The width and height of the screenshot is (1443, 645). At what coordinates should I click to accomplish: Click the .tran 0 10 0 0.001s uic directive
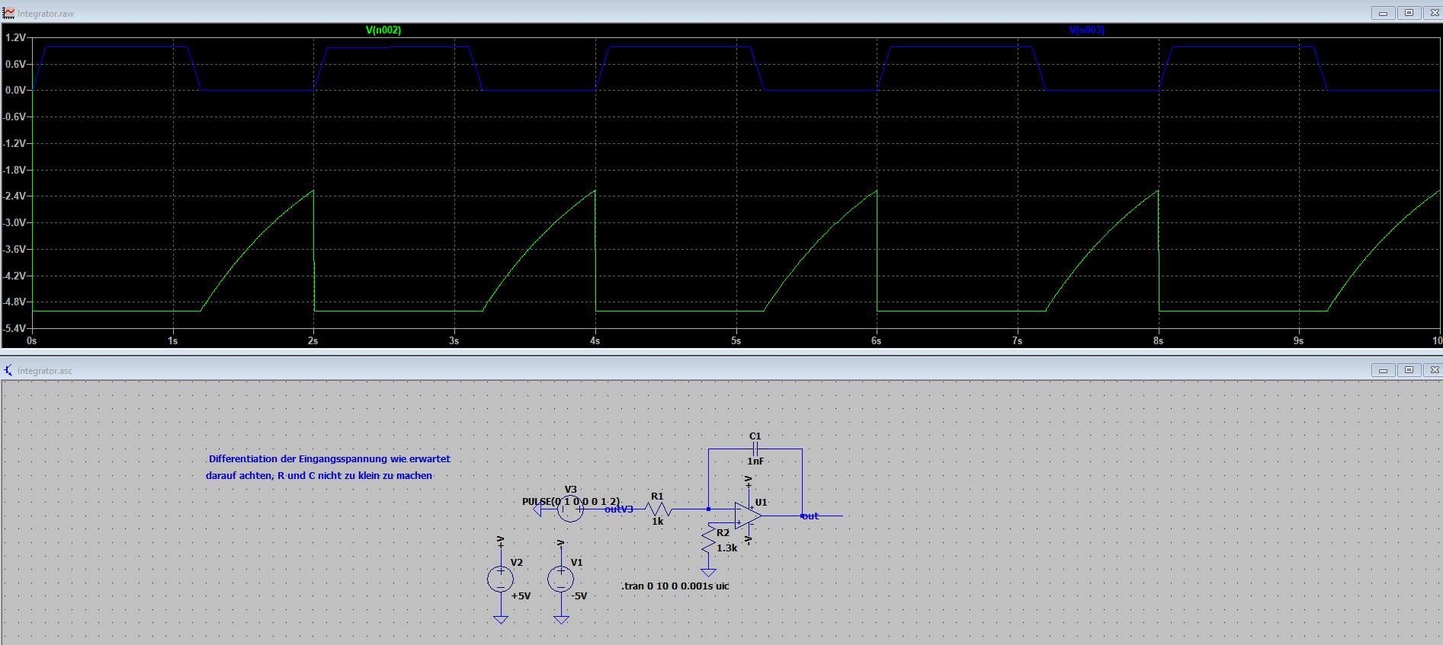pos(675,586)
